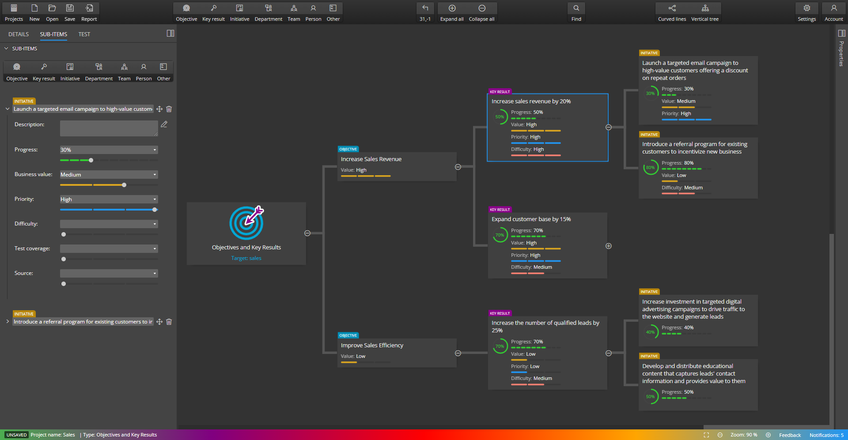
Task: Click the Department icon in the toolbar
Action: (268, 11)
